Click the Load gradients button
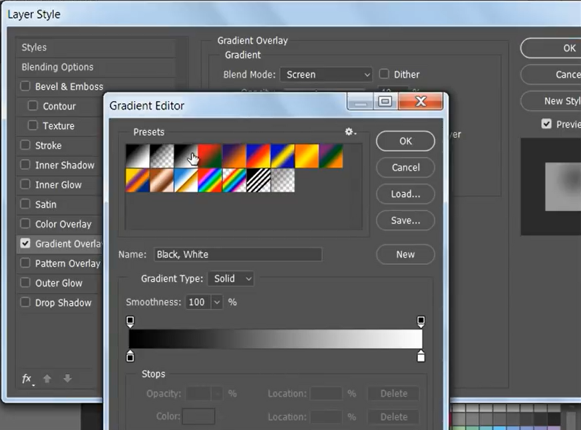Viewport: 581px width, 430px height. click(405, 194)
